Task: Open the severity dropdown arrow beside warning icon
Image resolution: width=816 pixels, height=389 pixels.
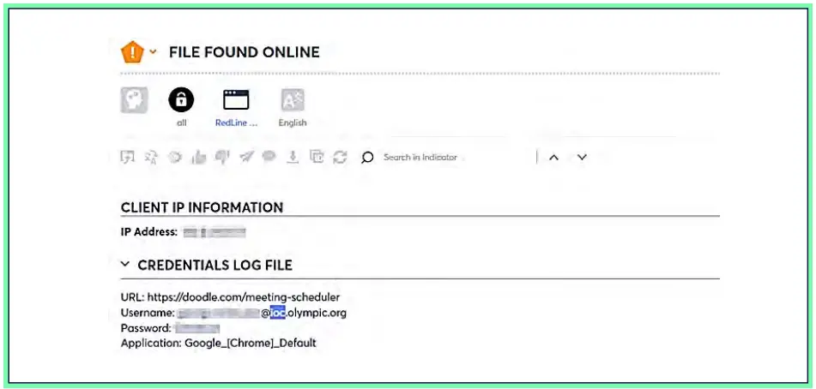Action: click(153, 52)
